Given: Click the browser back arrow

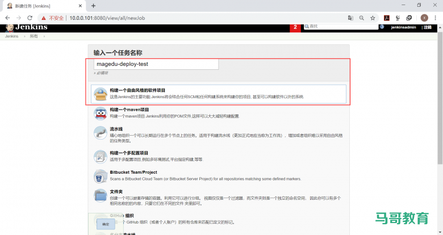Looking at the screenshot, I should tap(7, 18).
